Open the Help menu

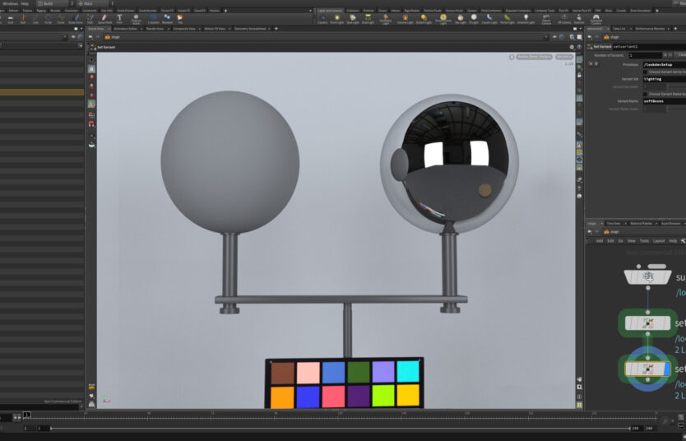pos(25,3)
